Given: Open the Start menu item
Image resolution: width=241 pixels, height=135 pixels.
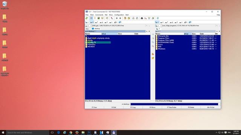Looking at the screenshot, I should [x=127, y=15].
